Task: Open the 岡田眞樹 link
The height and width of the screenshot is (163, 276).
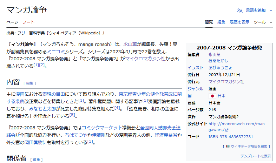Action: click(x=33, y=142)
